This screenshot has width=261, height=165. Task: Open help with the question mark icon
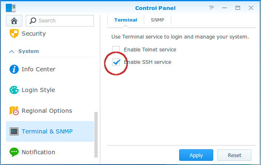(211, 8)
